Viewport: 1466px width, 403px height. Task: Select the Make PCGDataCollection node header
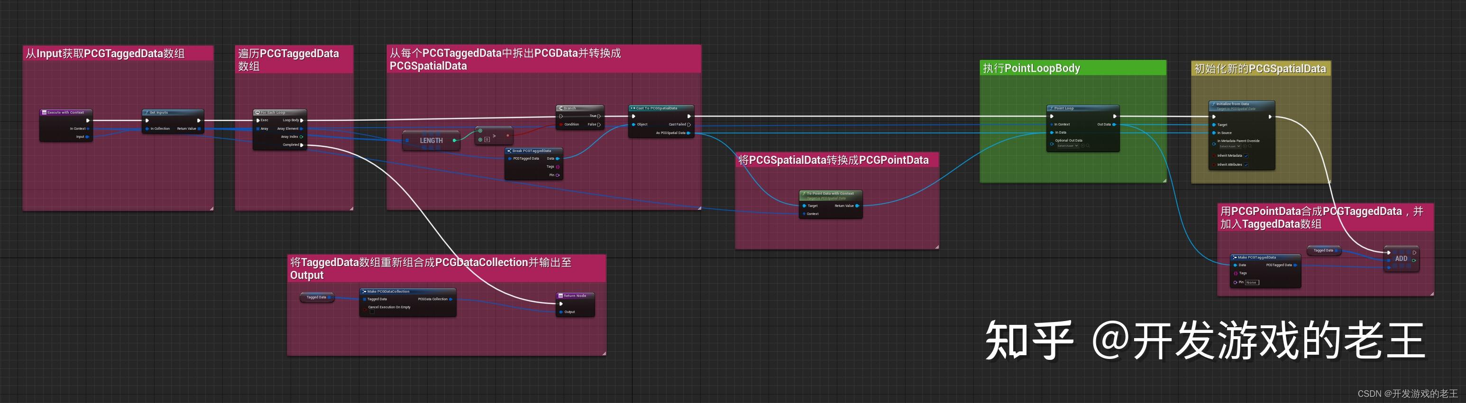coord(407,292)
